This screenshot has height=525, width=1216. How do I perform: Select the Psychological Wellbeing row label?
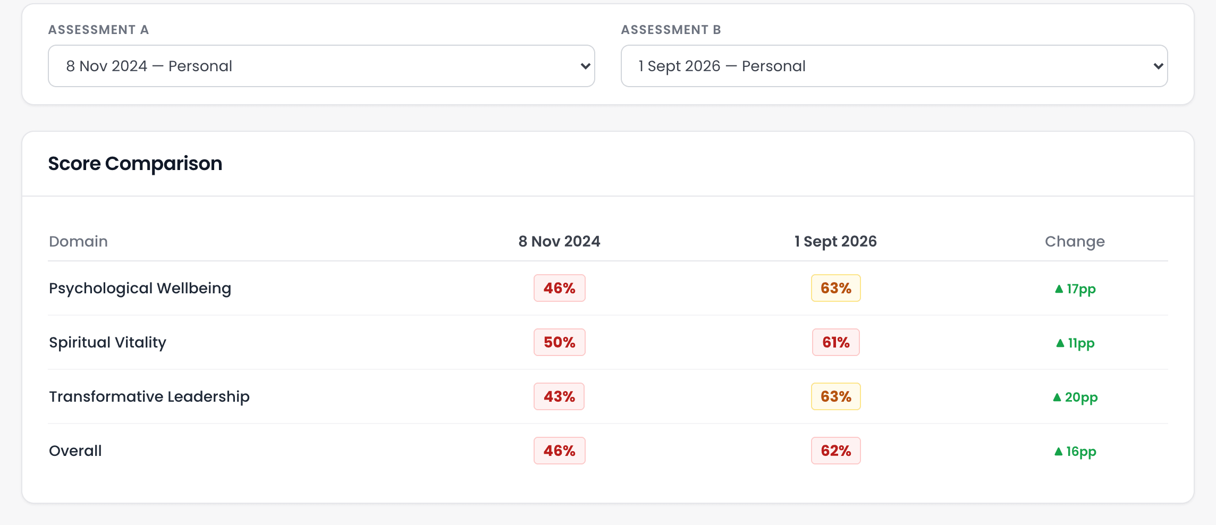tap(140, 288)
